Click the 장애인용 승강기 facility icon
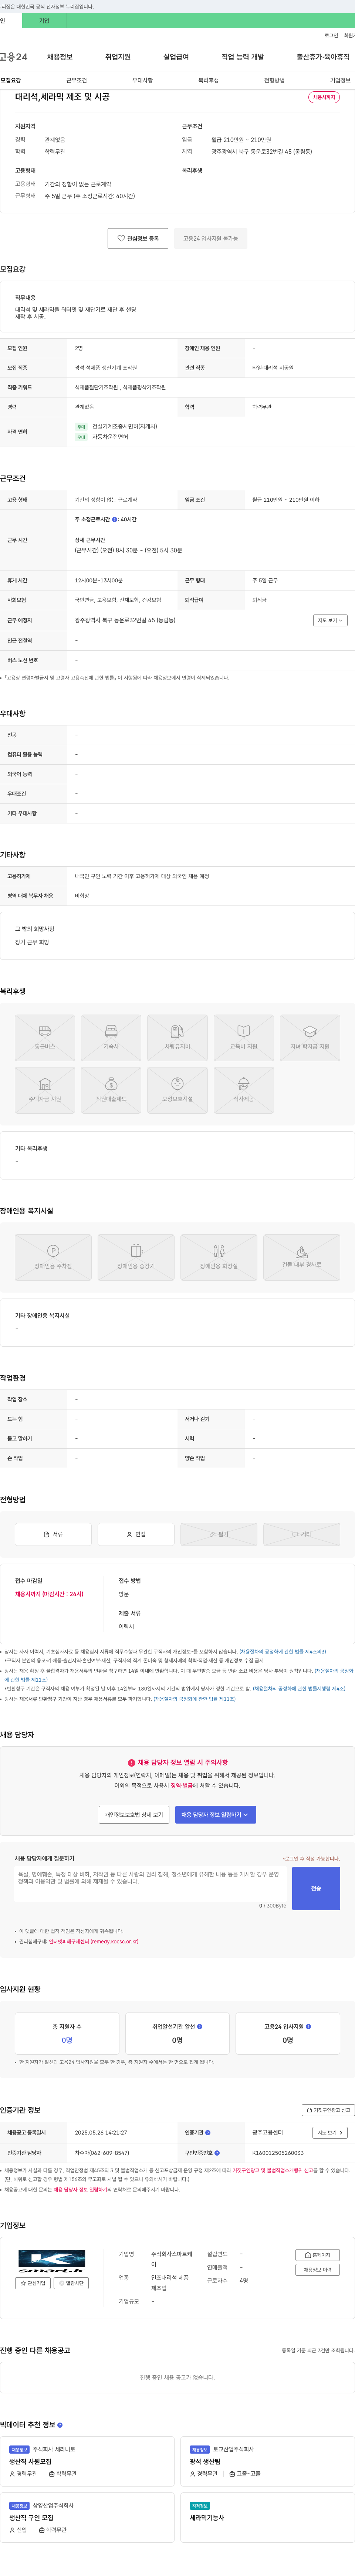Viewport: 355px width, 2576px height. (x=136, y=1257)
